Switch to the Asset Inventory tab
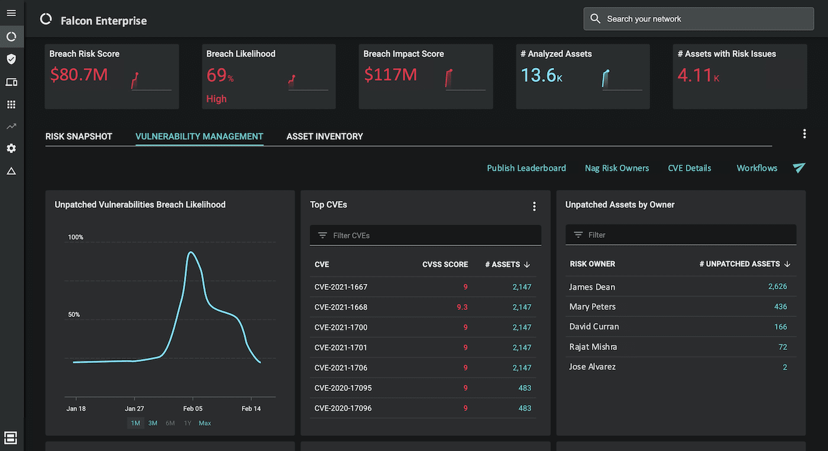The width and height of the screenshot is (828, 451). (x=325, y=136)
